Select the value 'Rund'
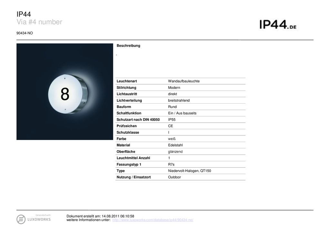330x233 pixels. [x=172, y=107]
